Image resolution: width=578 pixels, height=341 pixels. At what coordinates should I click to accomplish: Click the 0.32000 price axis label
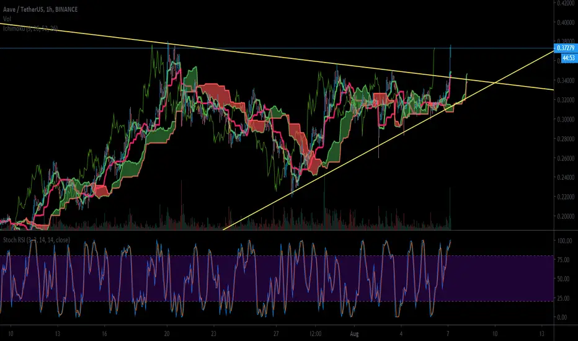pyautogui.click(x=566, y=100)
